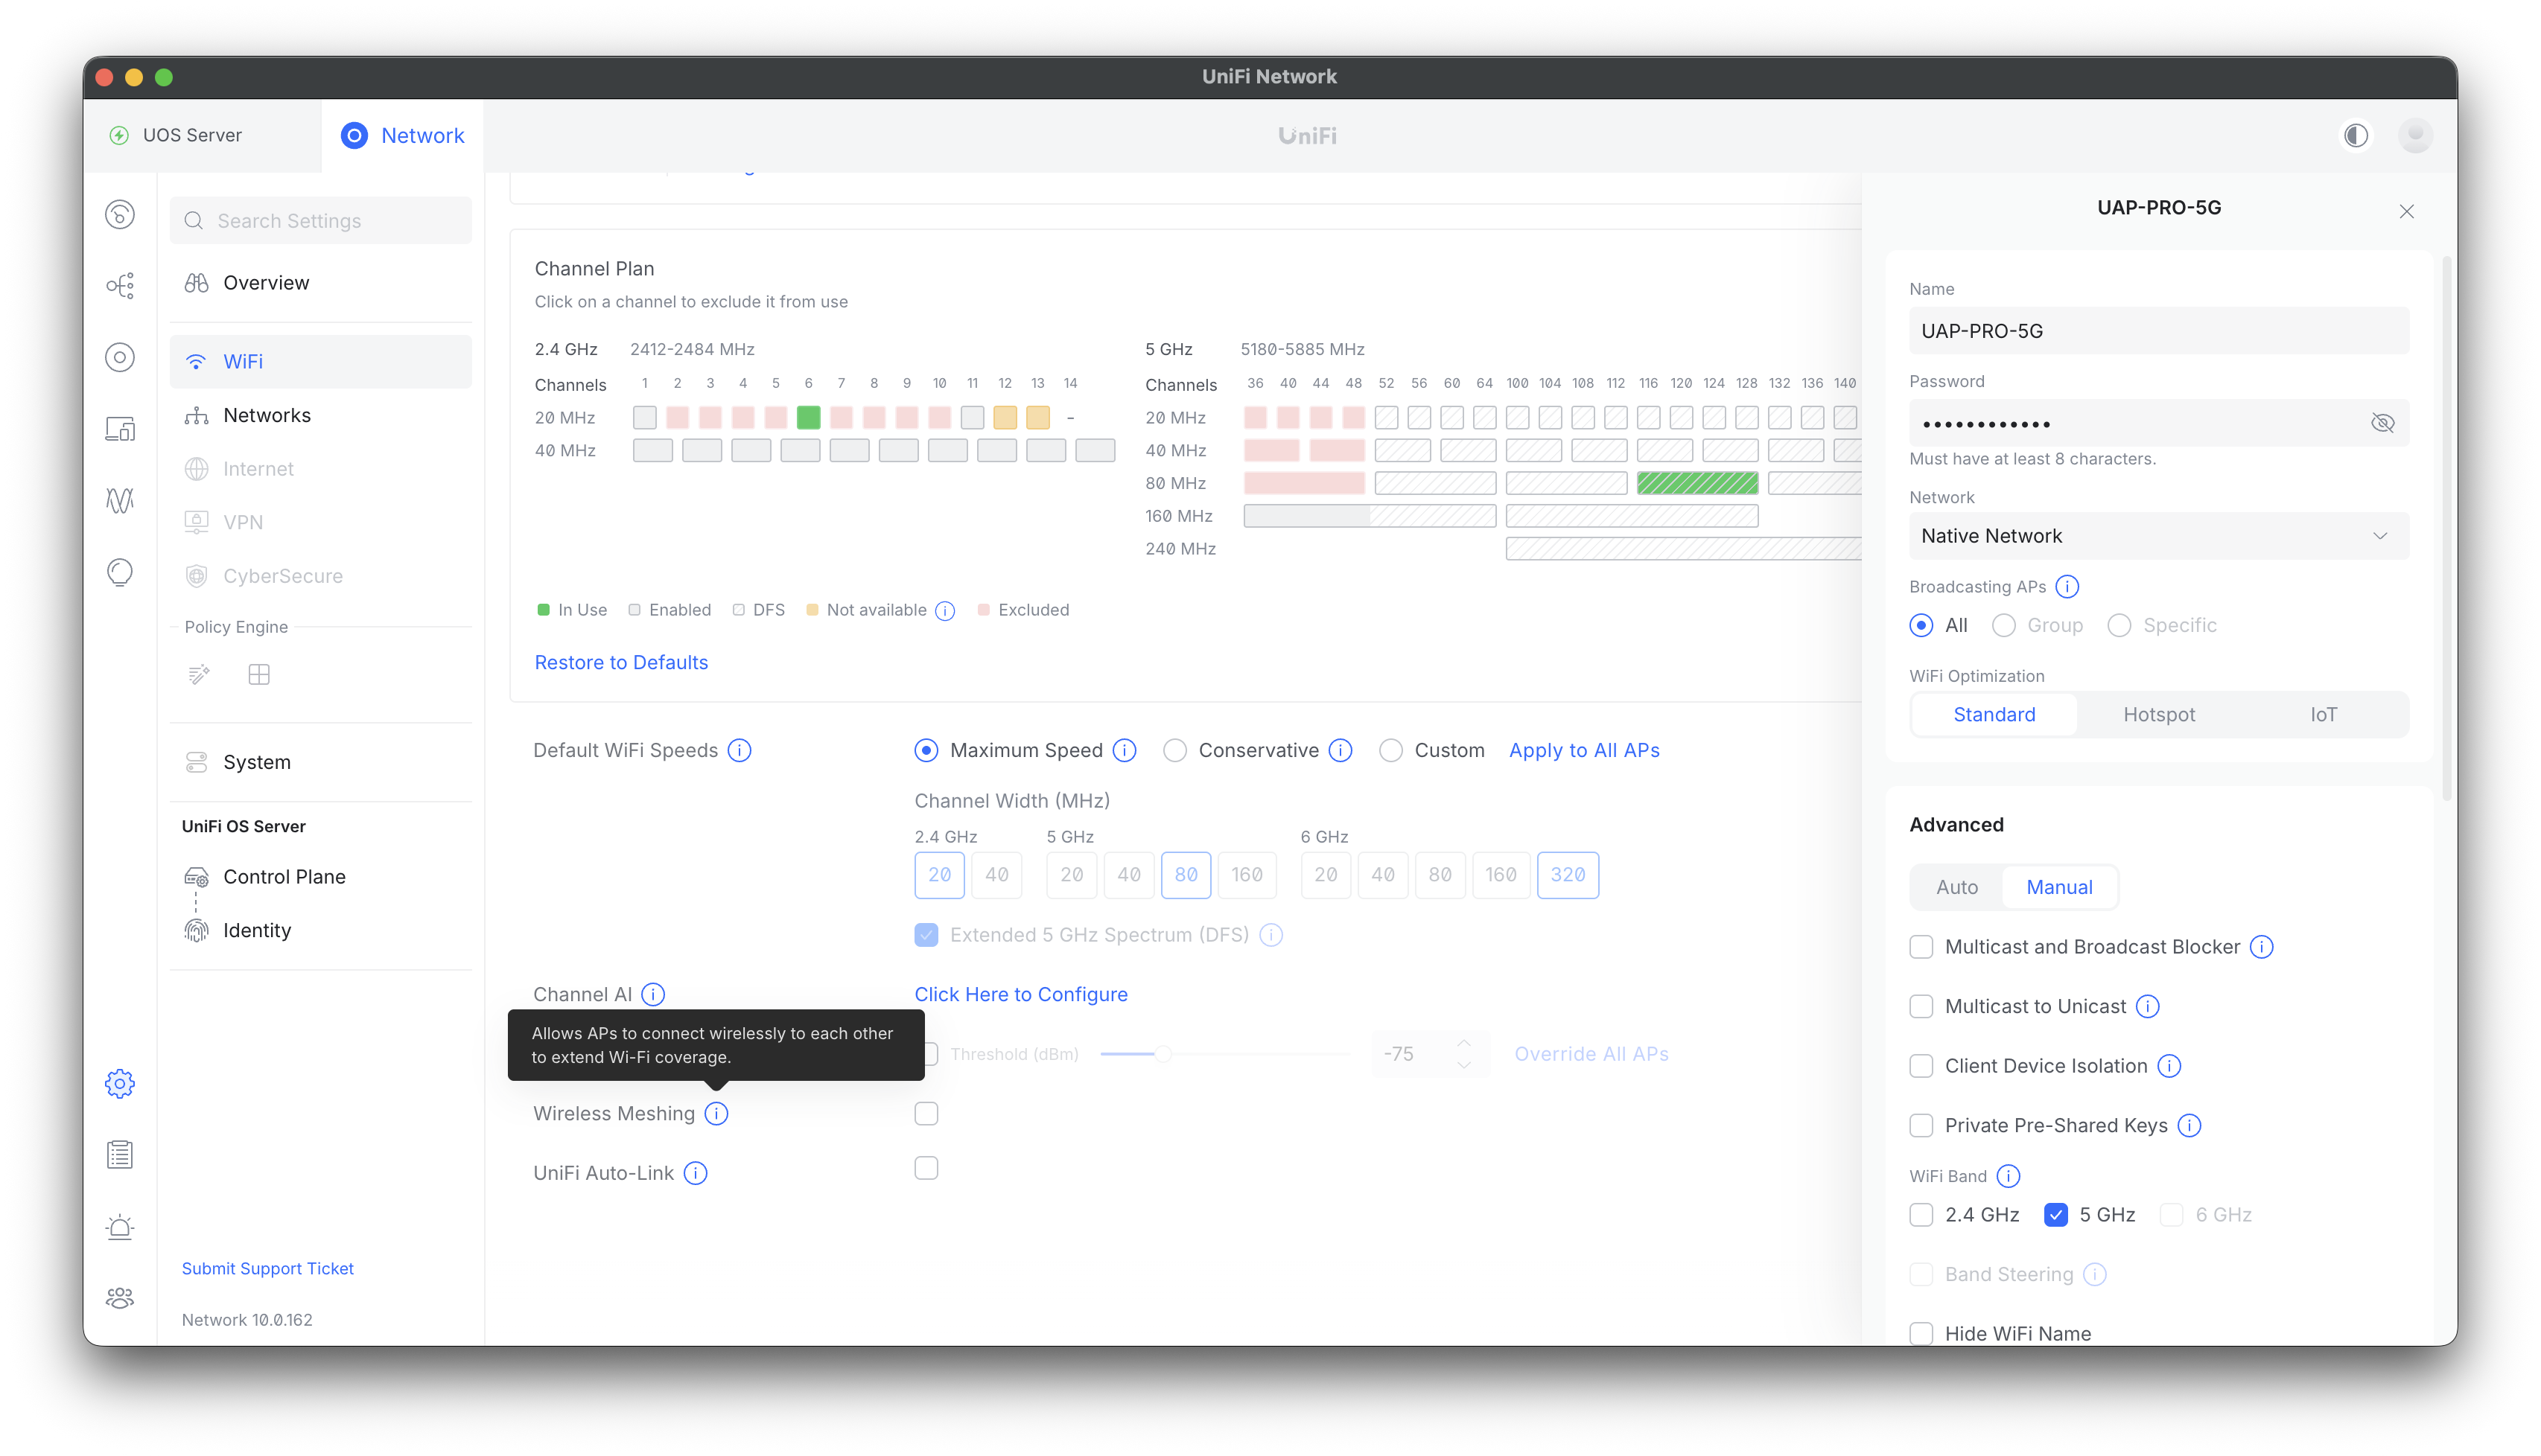Image resolution: width=2541 pixels, height=1456 pixels.
Task: Click the Restore to Defaults link
Action: pyautogui.click(x=621, y=662)
